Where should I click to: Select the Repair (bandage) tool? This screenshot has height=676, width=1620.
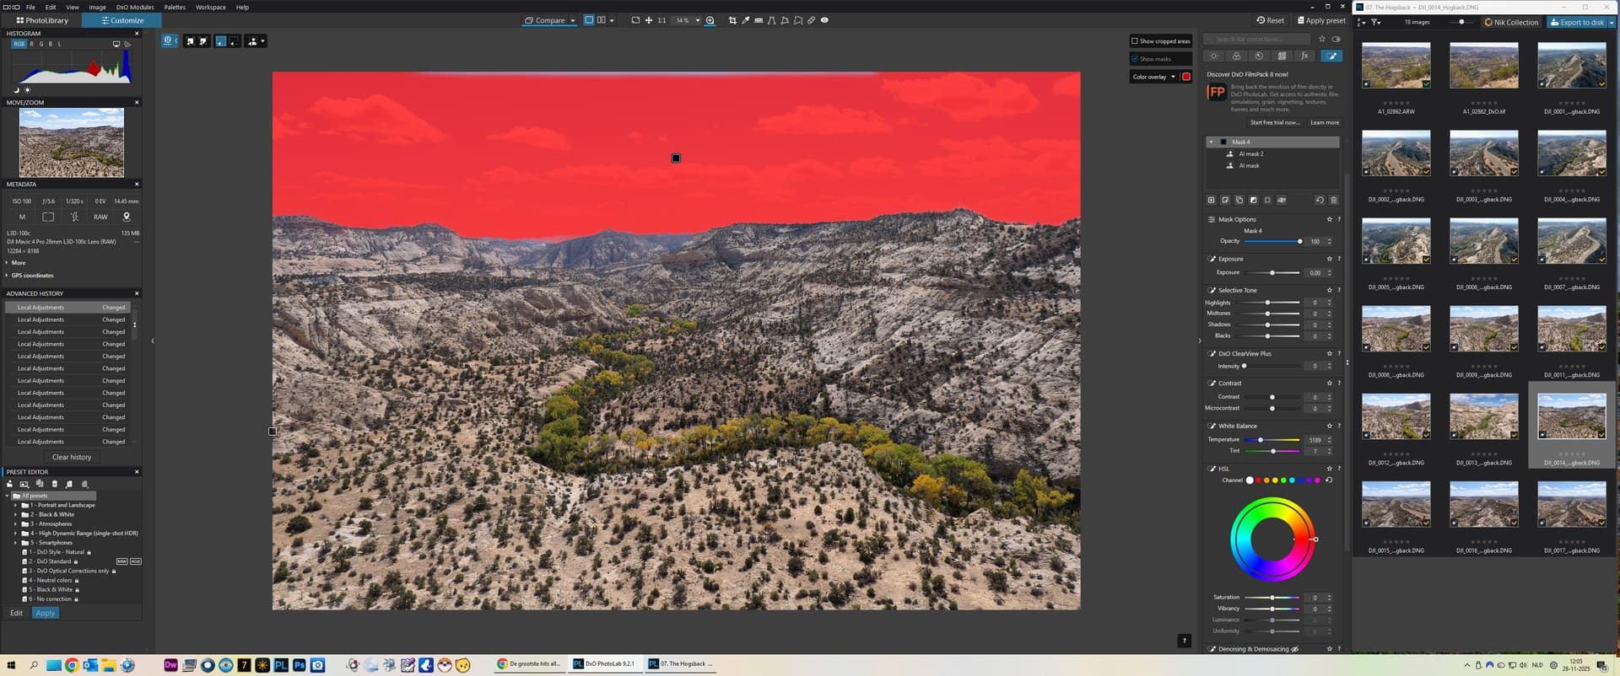(811, 20)
